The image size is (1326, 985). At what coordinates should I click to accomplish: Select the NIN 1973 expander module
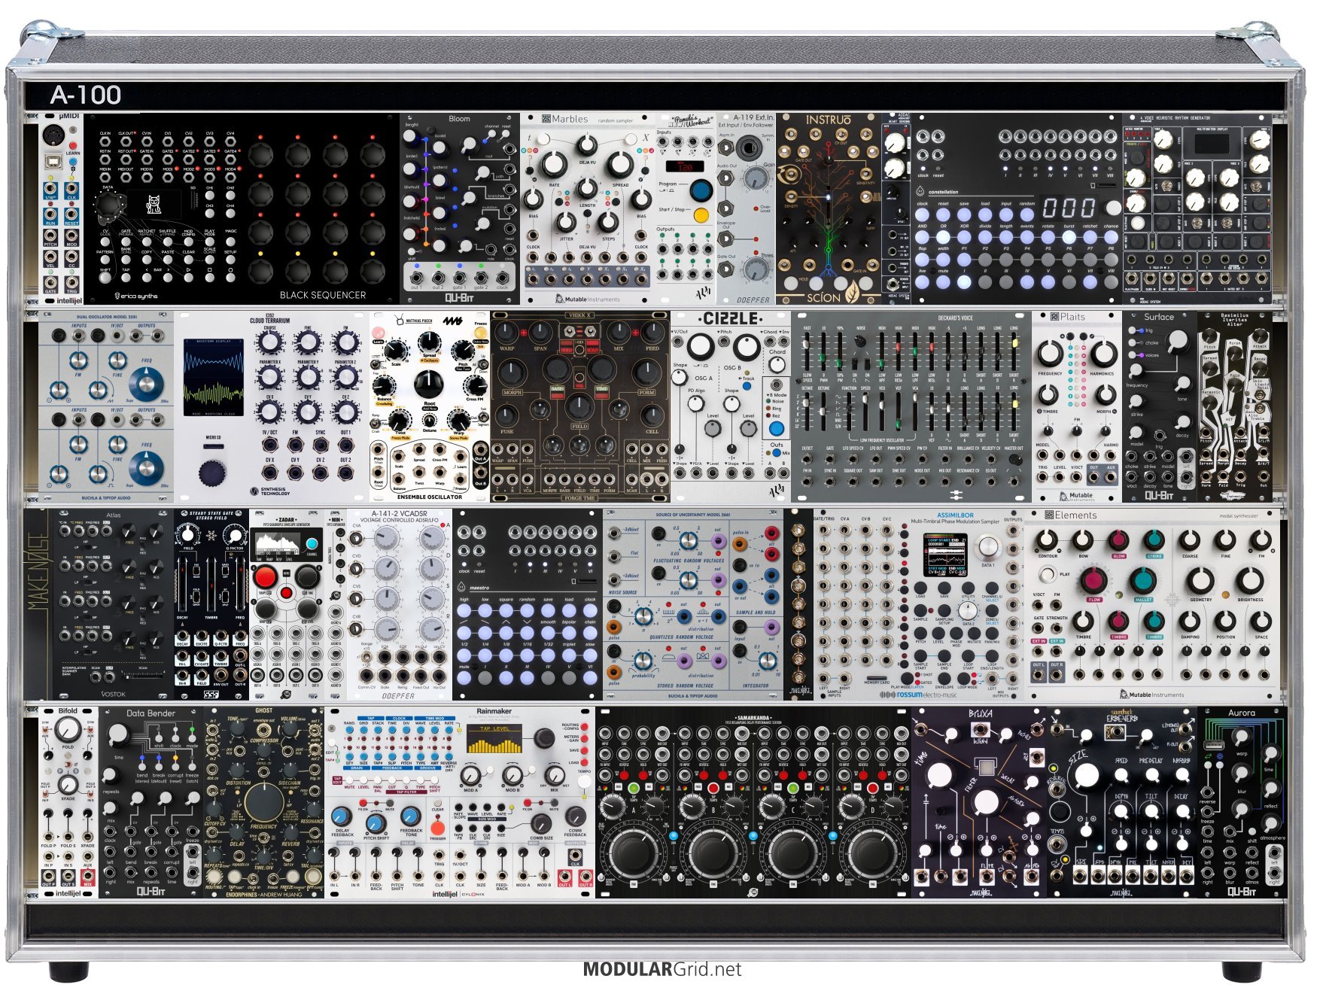(335, 605)
